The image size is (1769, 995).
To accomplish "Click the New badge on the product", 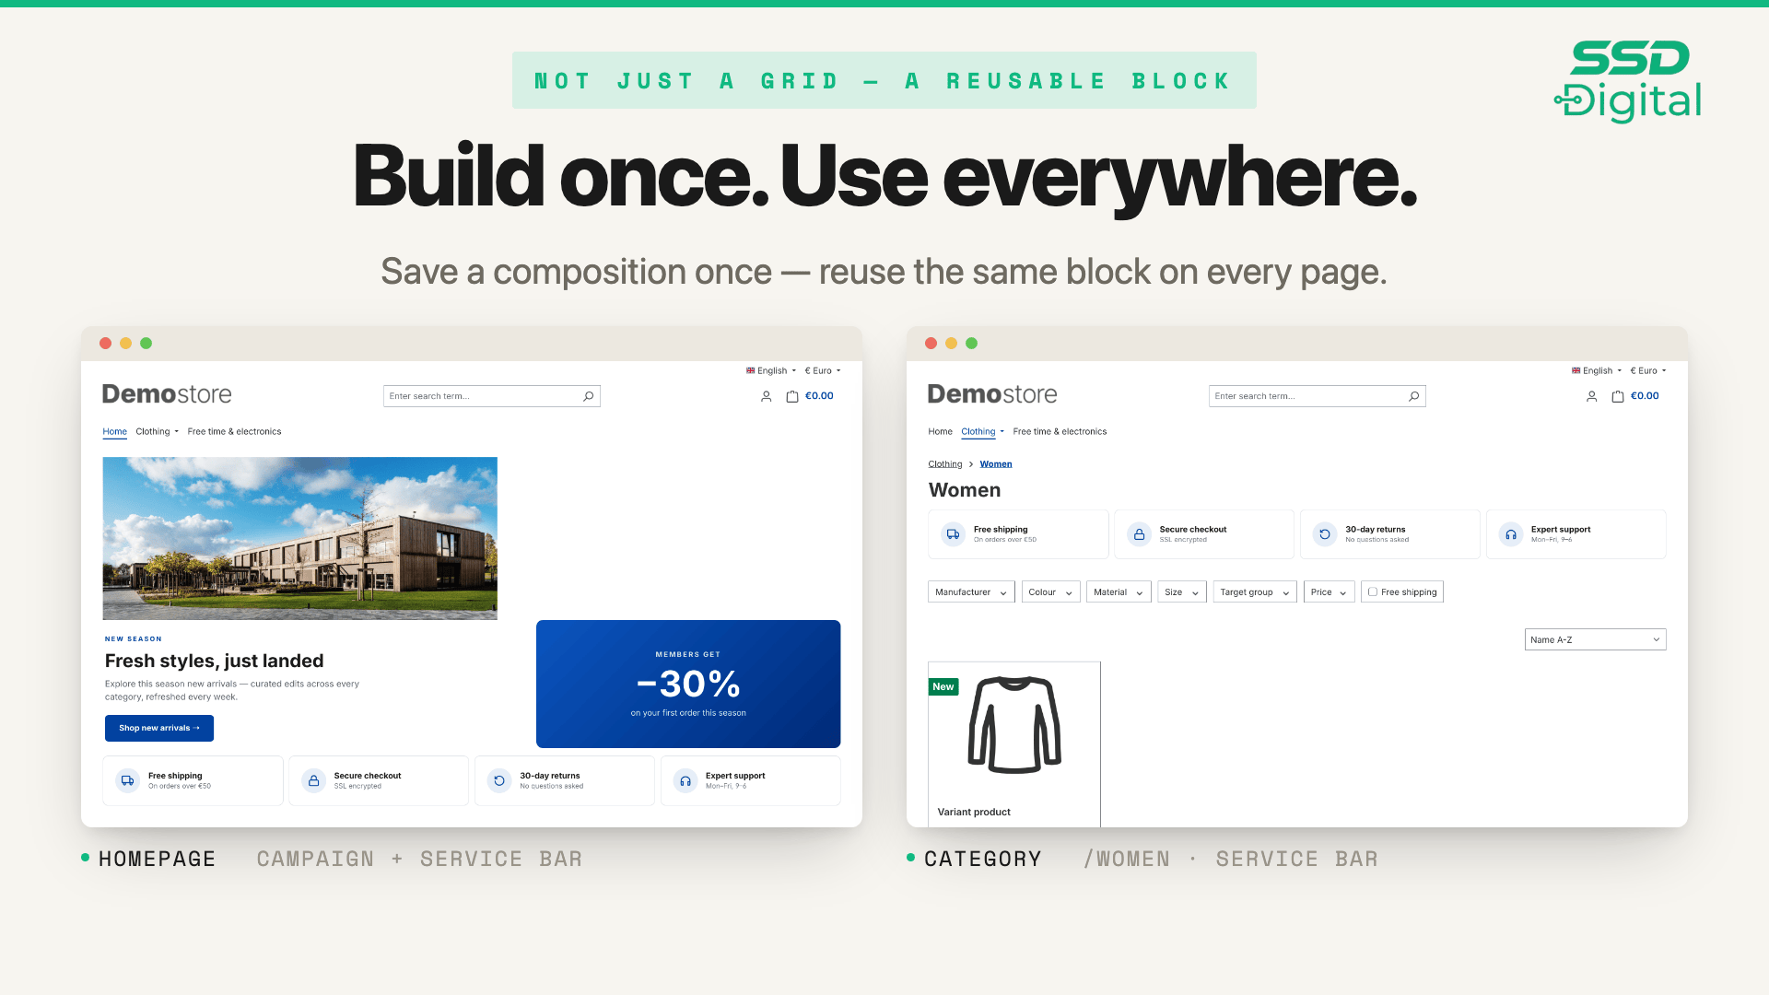I will (943, 686).
